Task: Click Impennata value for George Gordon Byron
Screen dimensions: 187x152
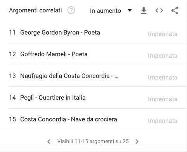Action: pyautogui.click(x=163, y=34)
